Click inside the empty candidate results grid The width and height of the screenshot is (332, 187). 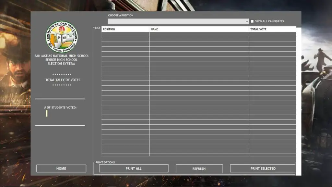198,94
